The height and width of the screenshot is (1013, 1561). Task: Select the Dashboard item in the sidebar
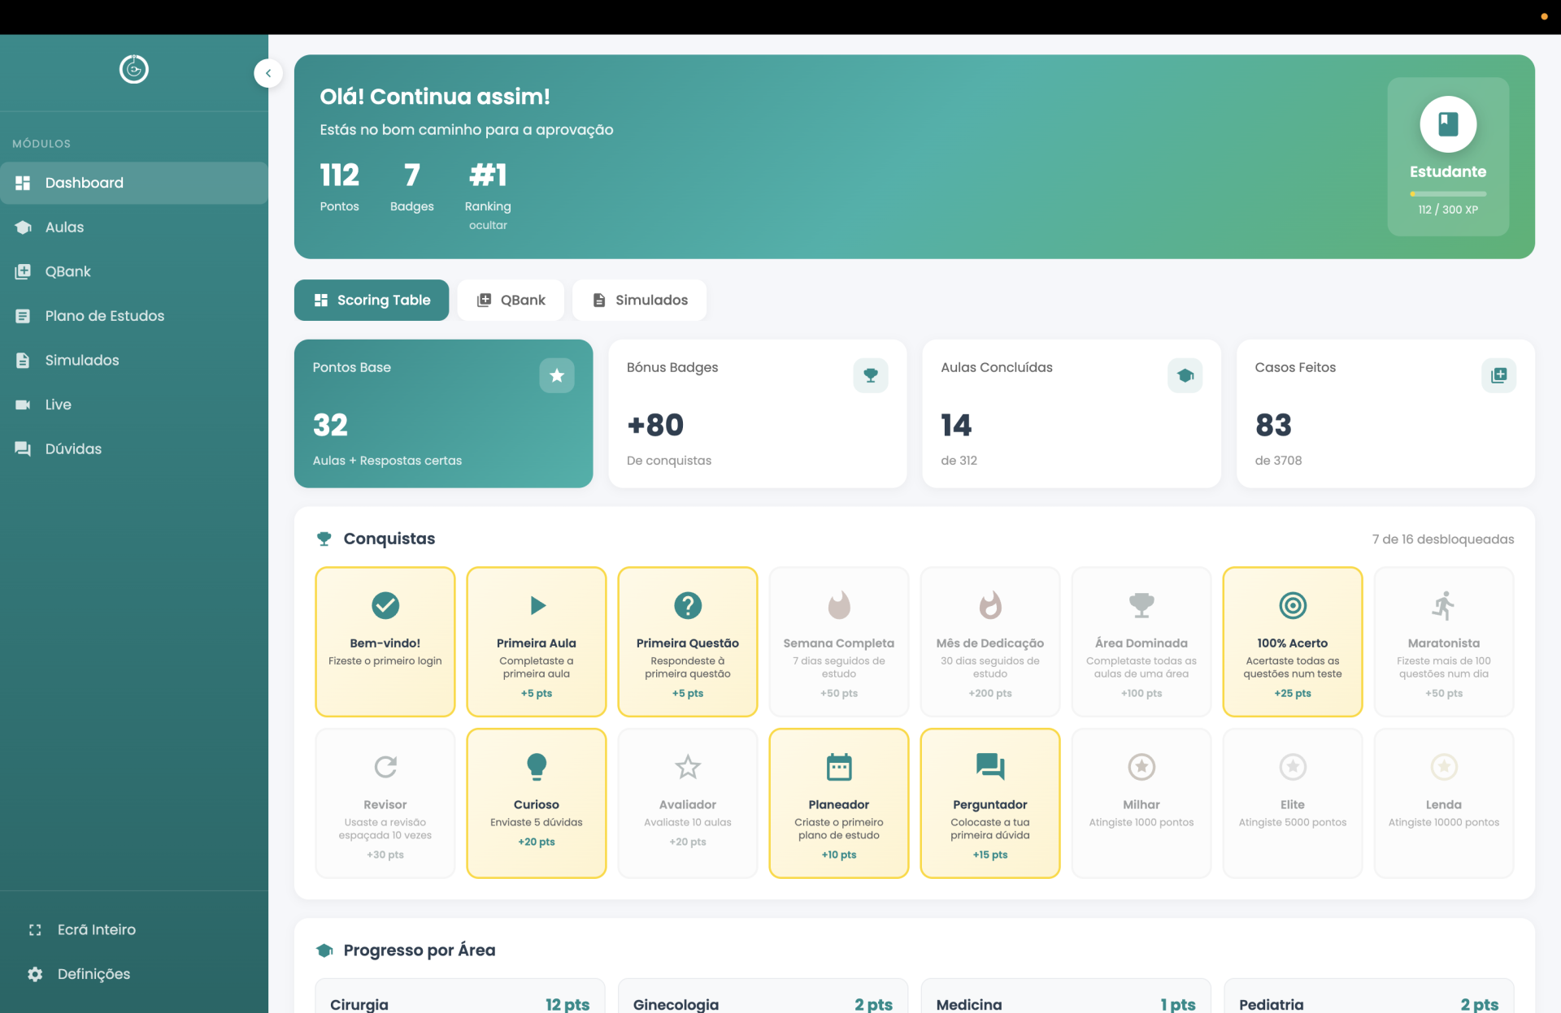(83, 183)
